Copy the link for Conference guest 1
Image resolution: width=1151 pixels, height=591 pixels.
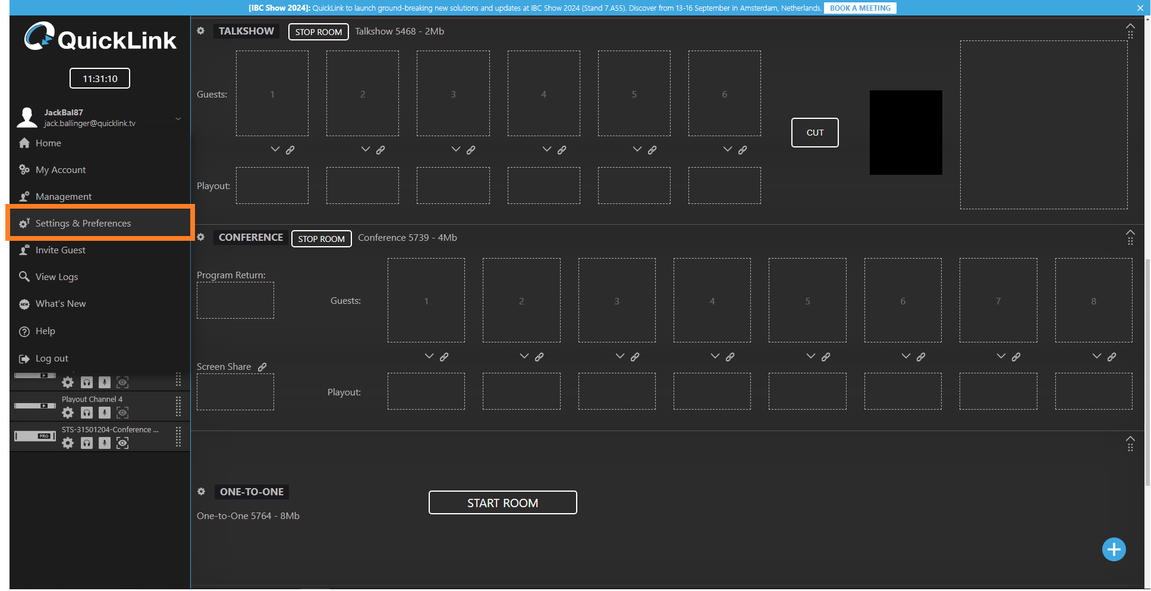pyautogui.click(x=444, y=357)
